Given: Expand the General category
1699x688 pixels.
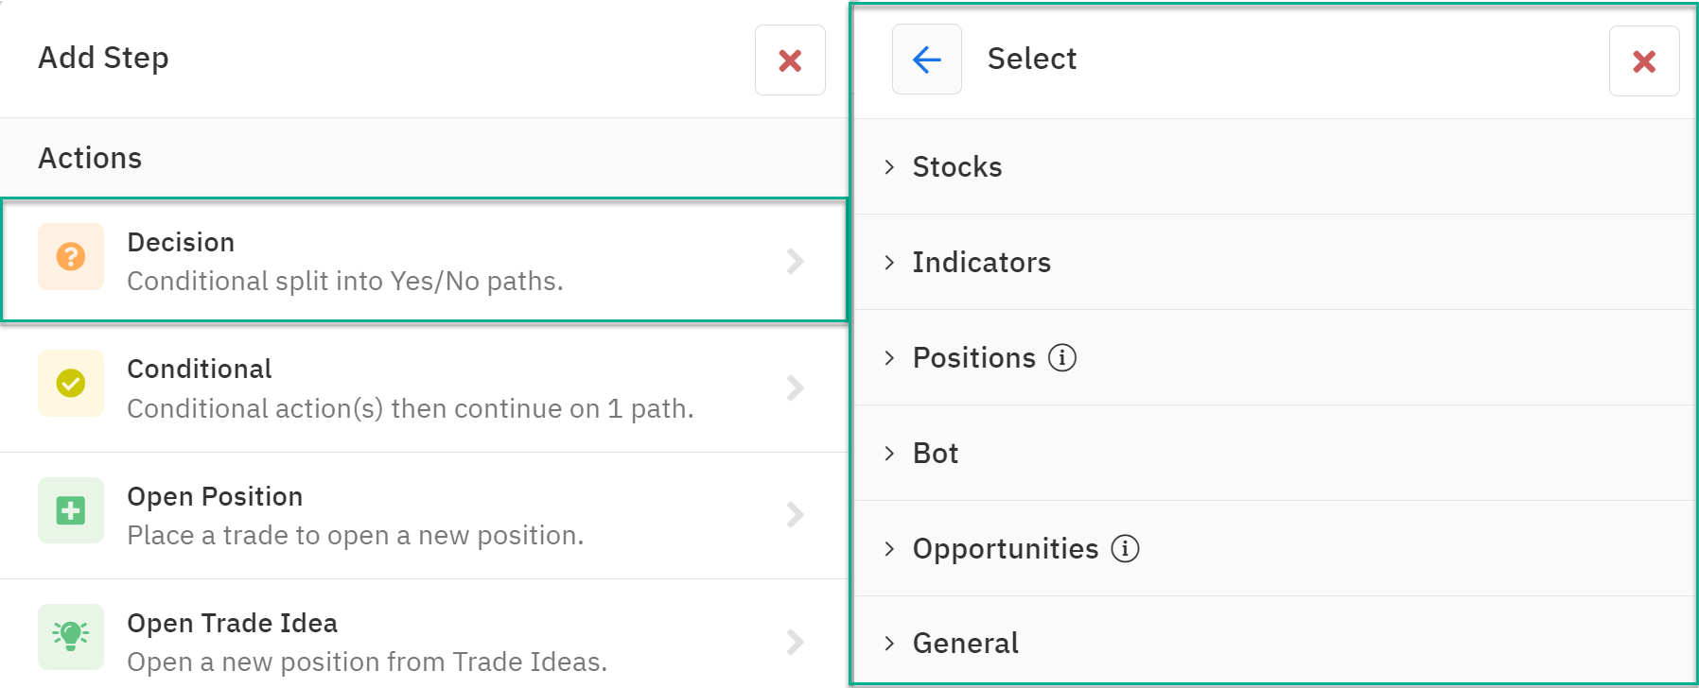Looking at the screenshot, I should coord(1273,642).
